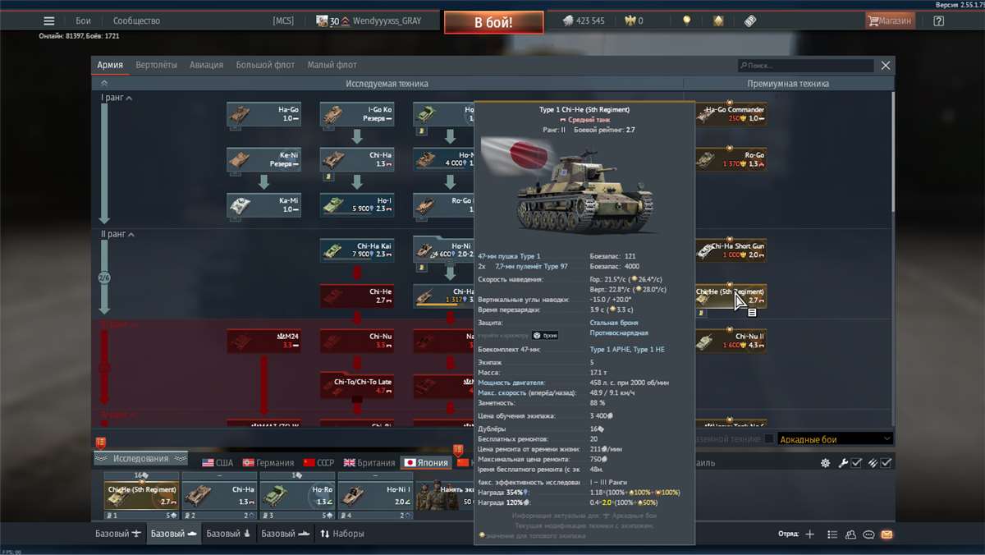Select the США nation tab
This screenshot has height=555, width=985.
click(x=218, y=463)
